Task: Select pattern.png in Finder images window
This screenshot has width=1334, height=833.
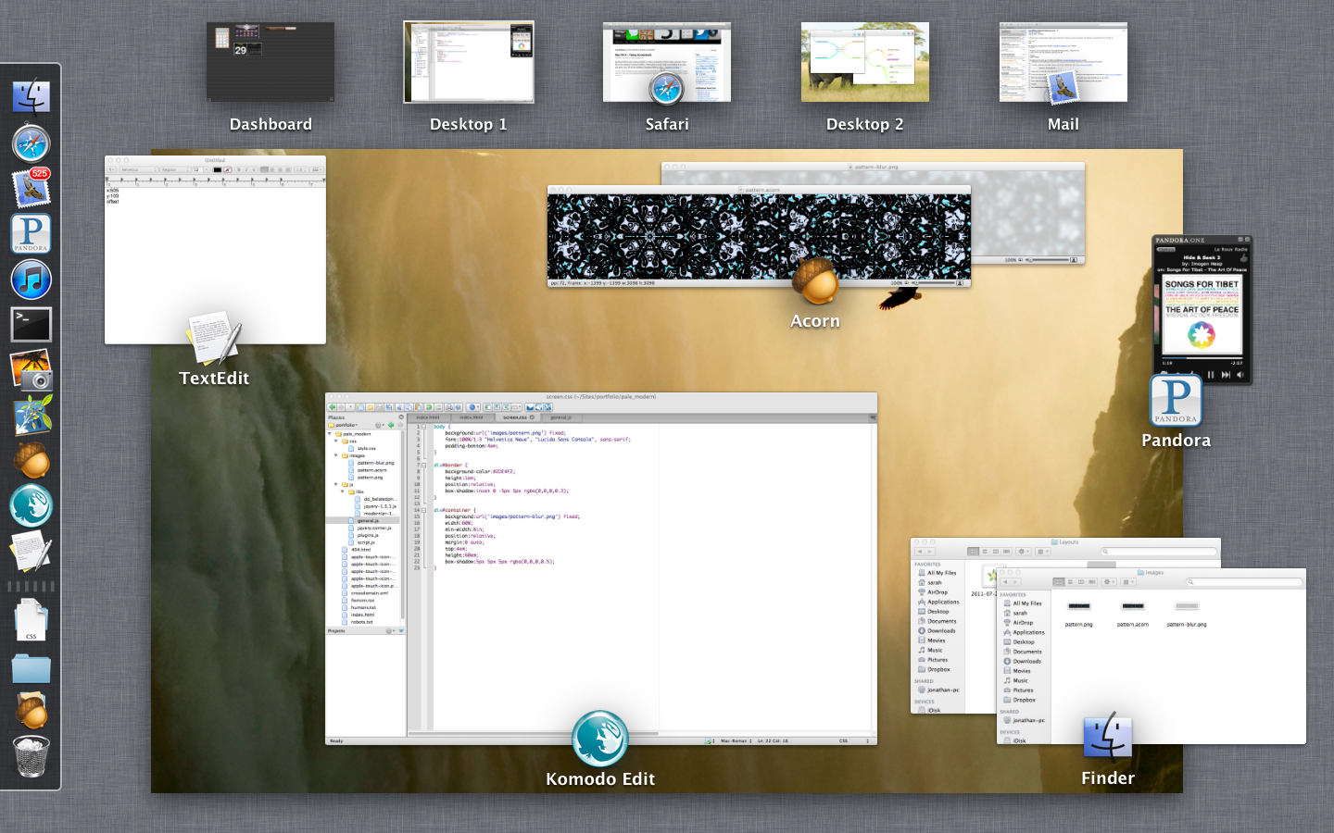Action: pyautogui.click(x=1079, y=614)
